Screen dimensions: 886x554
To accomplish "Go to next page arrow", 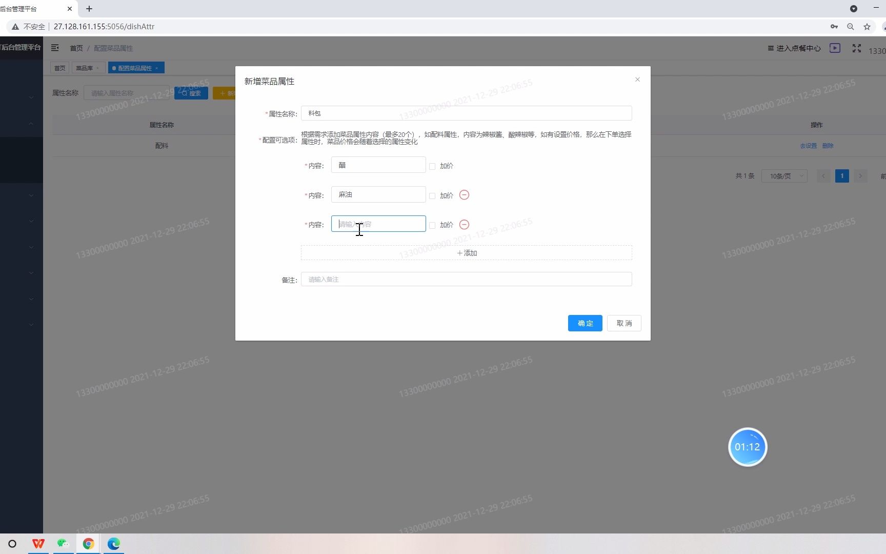I will click(860, 176).
